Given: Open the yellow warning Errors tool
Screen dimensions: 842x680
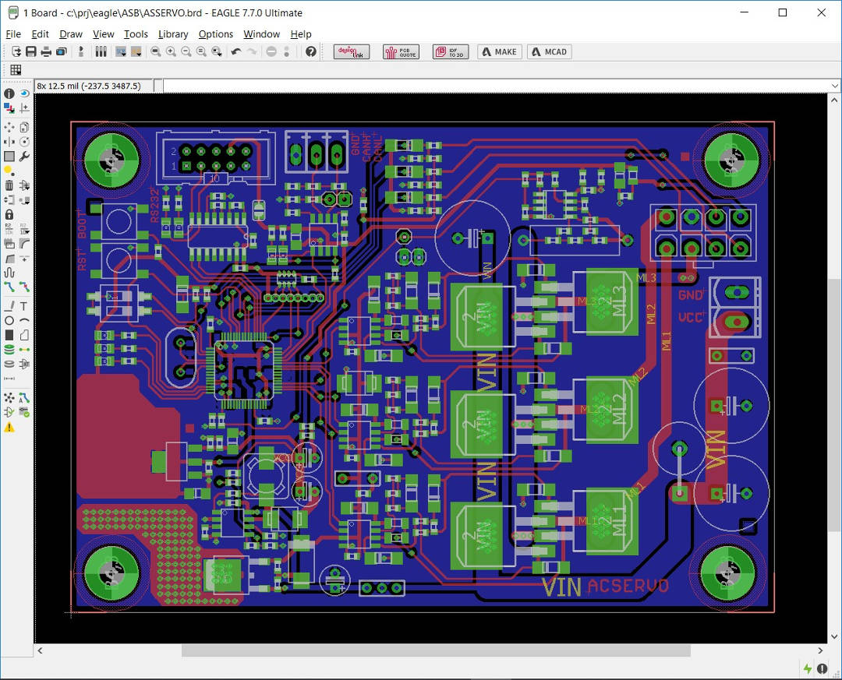Looking at the screenshot, I should (x=9, y=428).
